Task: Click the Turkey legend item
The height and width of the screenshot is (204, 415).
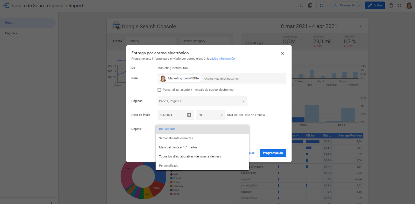Action: tap(175, 182)
